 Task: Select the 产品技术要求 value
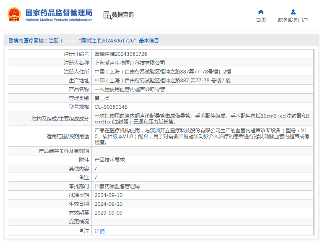[109, 160]
